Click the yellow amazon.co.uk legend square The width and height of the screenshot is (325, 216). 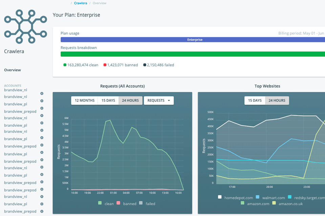click(x=274, y=203)
